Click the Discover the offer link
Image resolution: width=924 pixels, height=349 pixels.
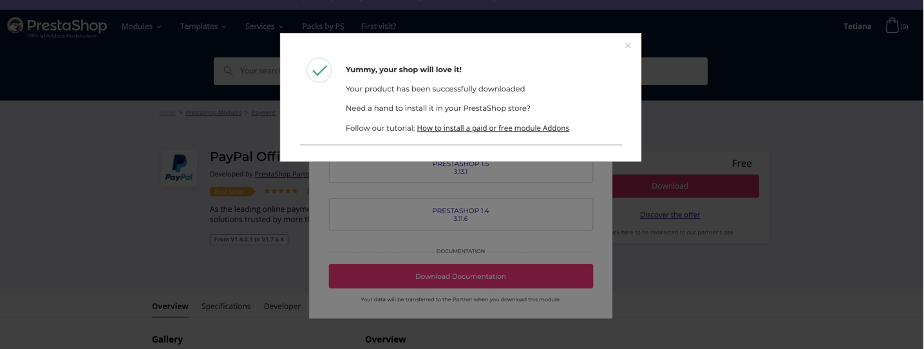point(670,215)
